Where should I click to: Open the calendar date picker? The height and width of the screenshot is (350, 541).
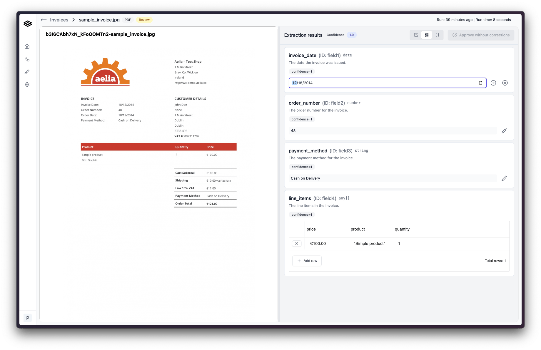(480, 83)
